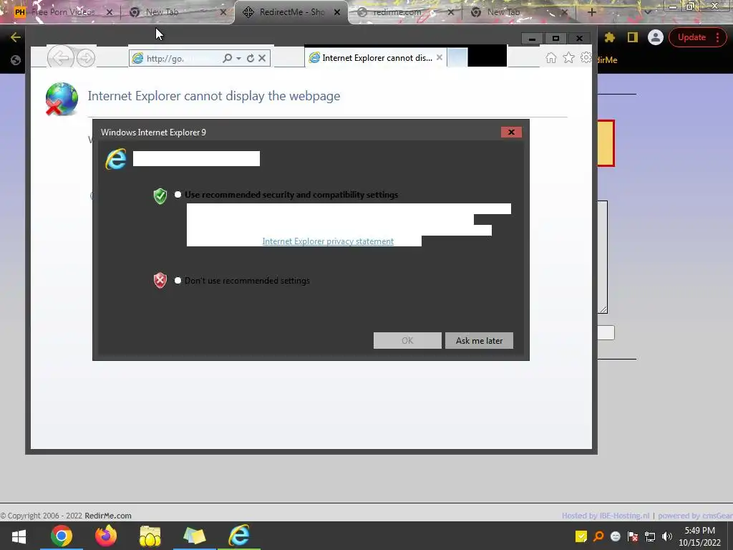733x550 pixels.
Task: Select the 'Internet Explorer cannot dis...' tab
Action: pyautogui.click(x=376, y=57)
